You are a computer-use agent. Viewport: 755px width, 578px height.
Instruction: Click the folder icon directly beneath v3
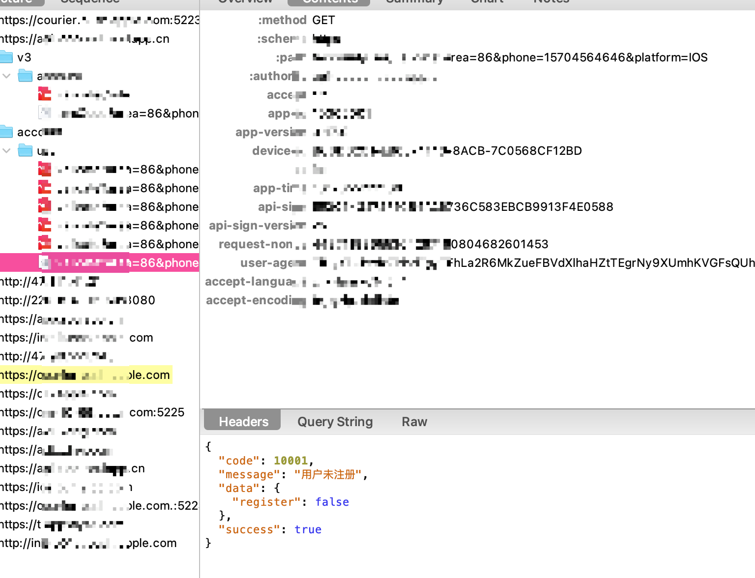(x=25, y=76)
